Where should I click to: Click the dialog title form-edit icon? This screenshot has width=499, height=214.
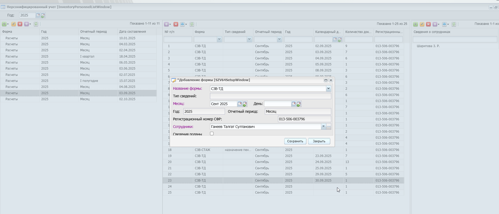tap(174, 80)
